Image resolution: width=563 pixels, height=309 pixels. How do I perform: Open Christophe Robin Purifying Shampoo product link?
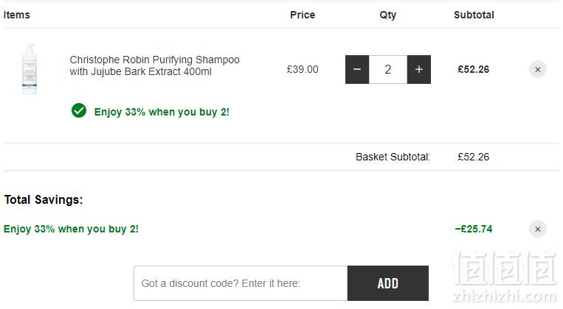pos(154,65)
